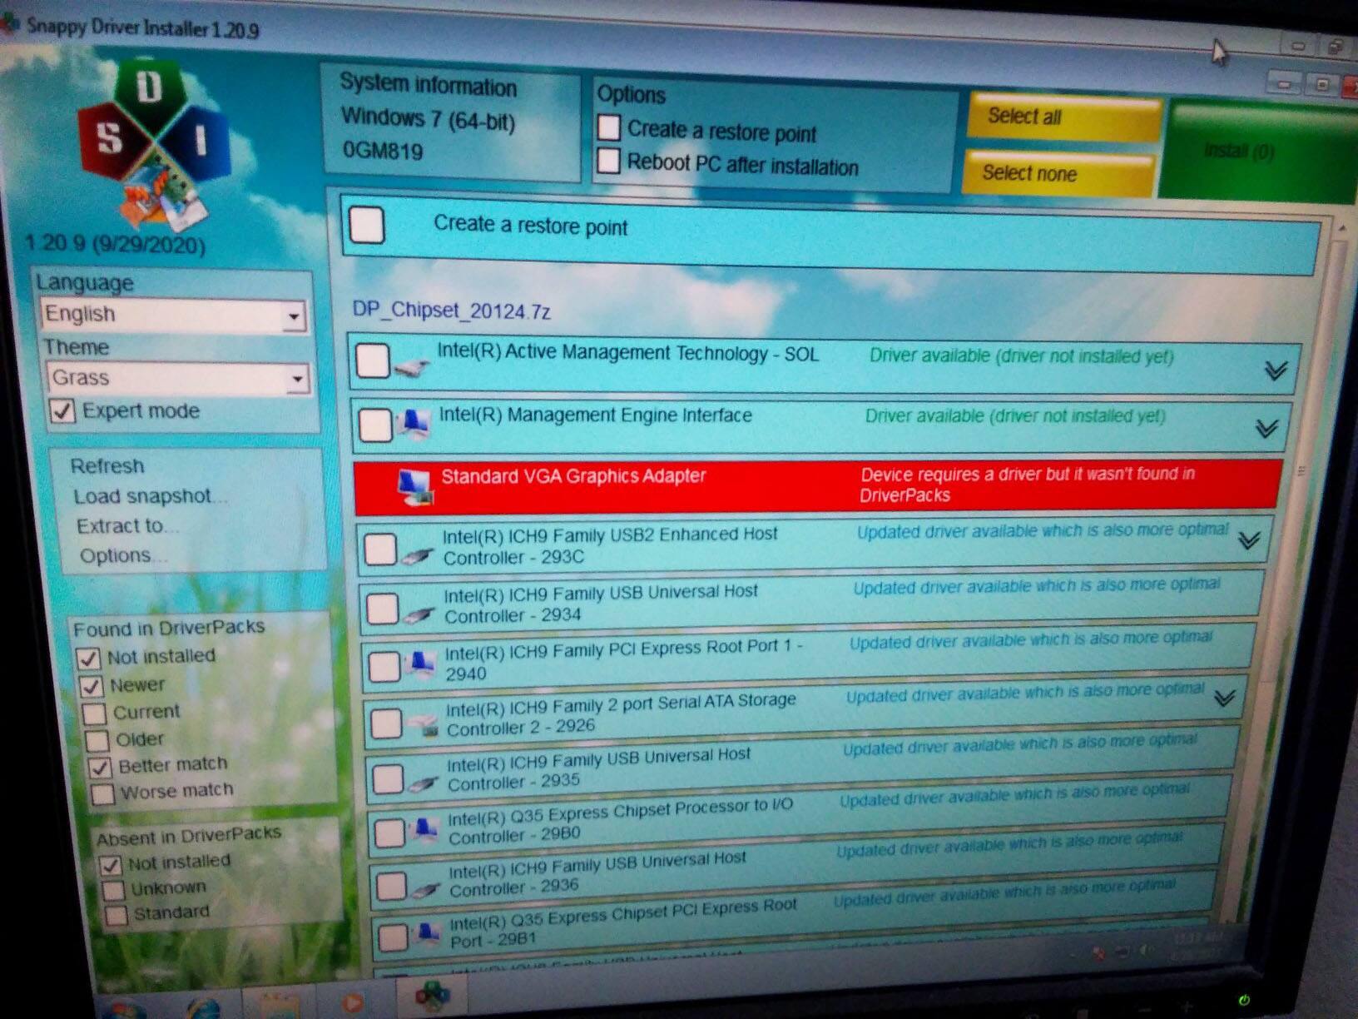Click the red Standard VGA Graphics Adapter row
The image size is (1358, 1019).
[817, 486]
